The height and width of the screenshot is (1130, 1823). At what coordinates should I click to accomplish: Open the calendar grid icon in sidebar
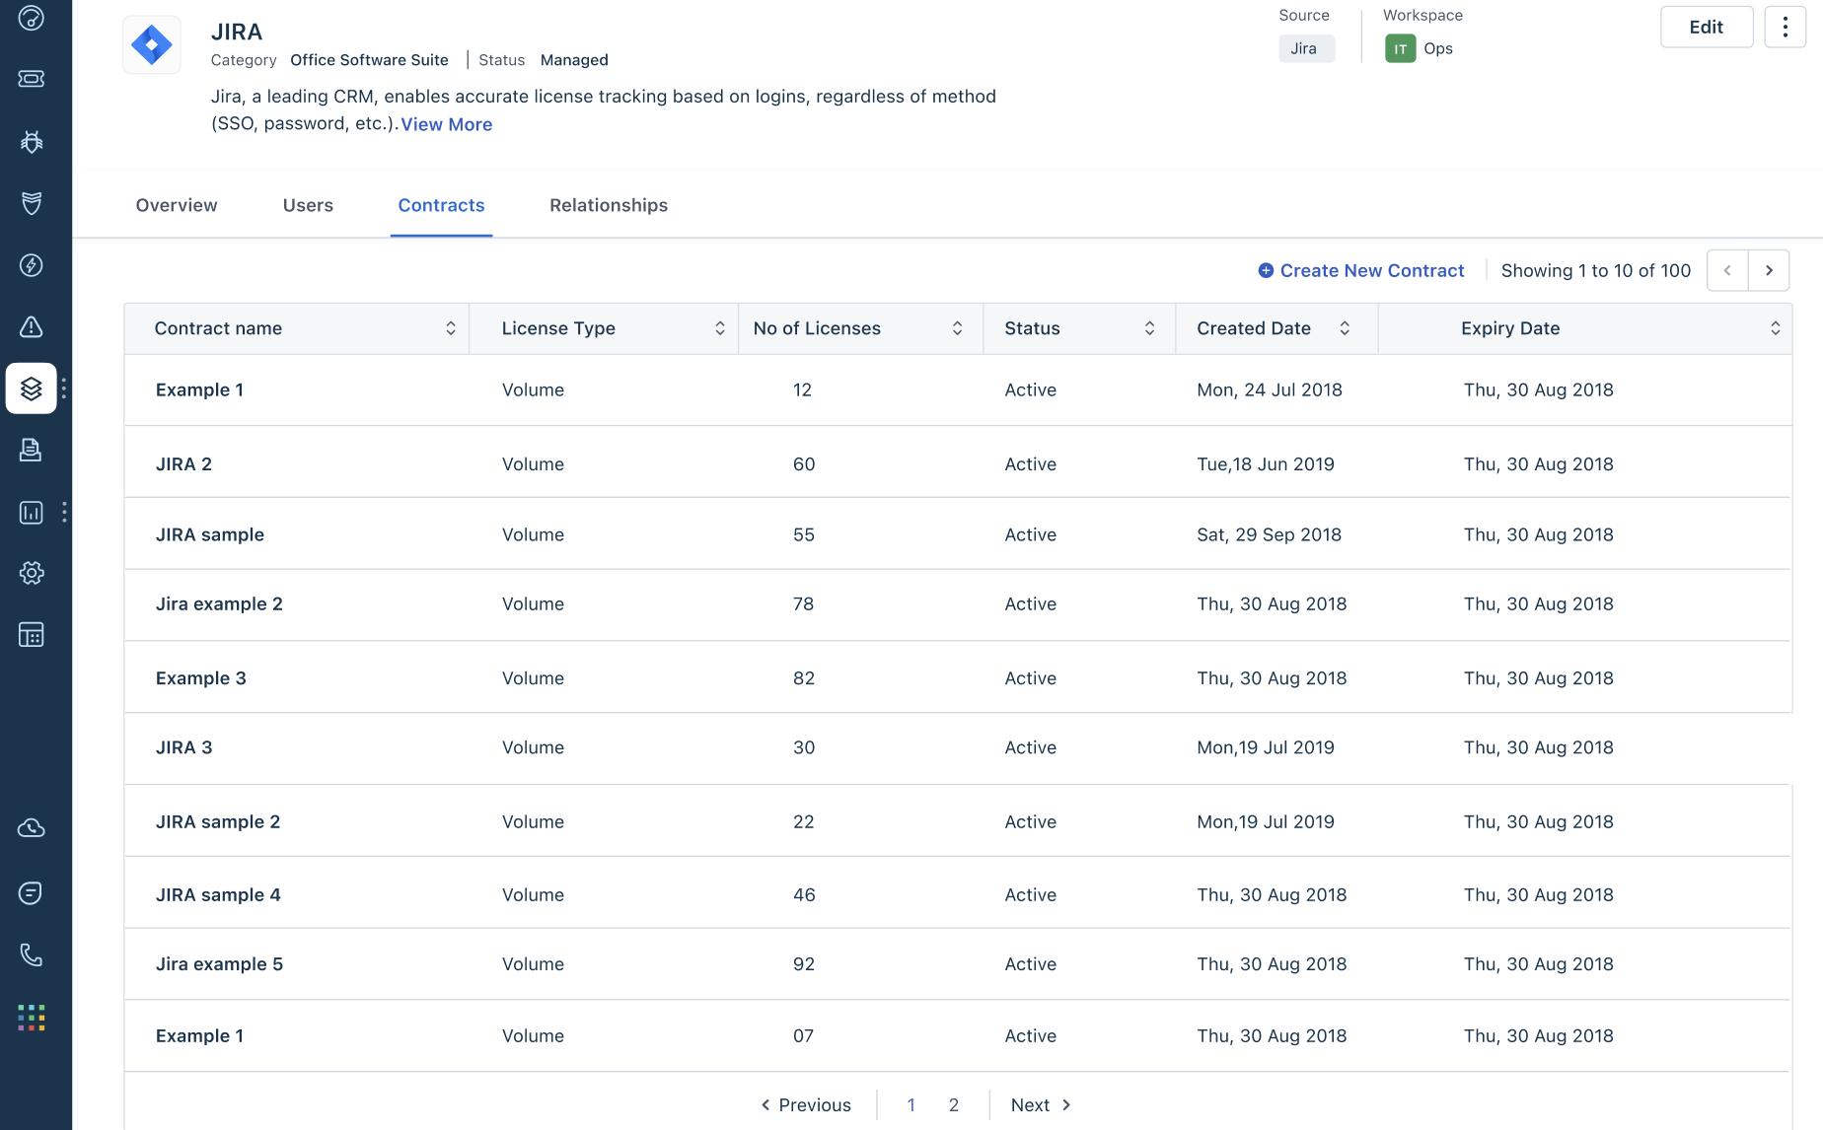coord(32,635)
